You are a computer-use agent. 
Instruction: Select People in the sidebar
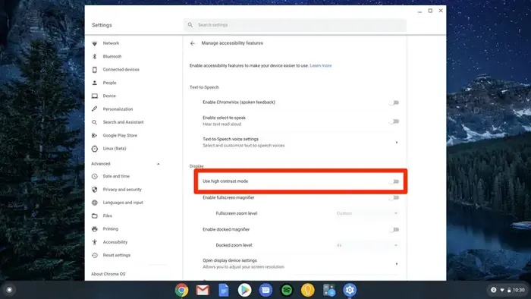(x=109, y=83)
